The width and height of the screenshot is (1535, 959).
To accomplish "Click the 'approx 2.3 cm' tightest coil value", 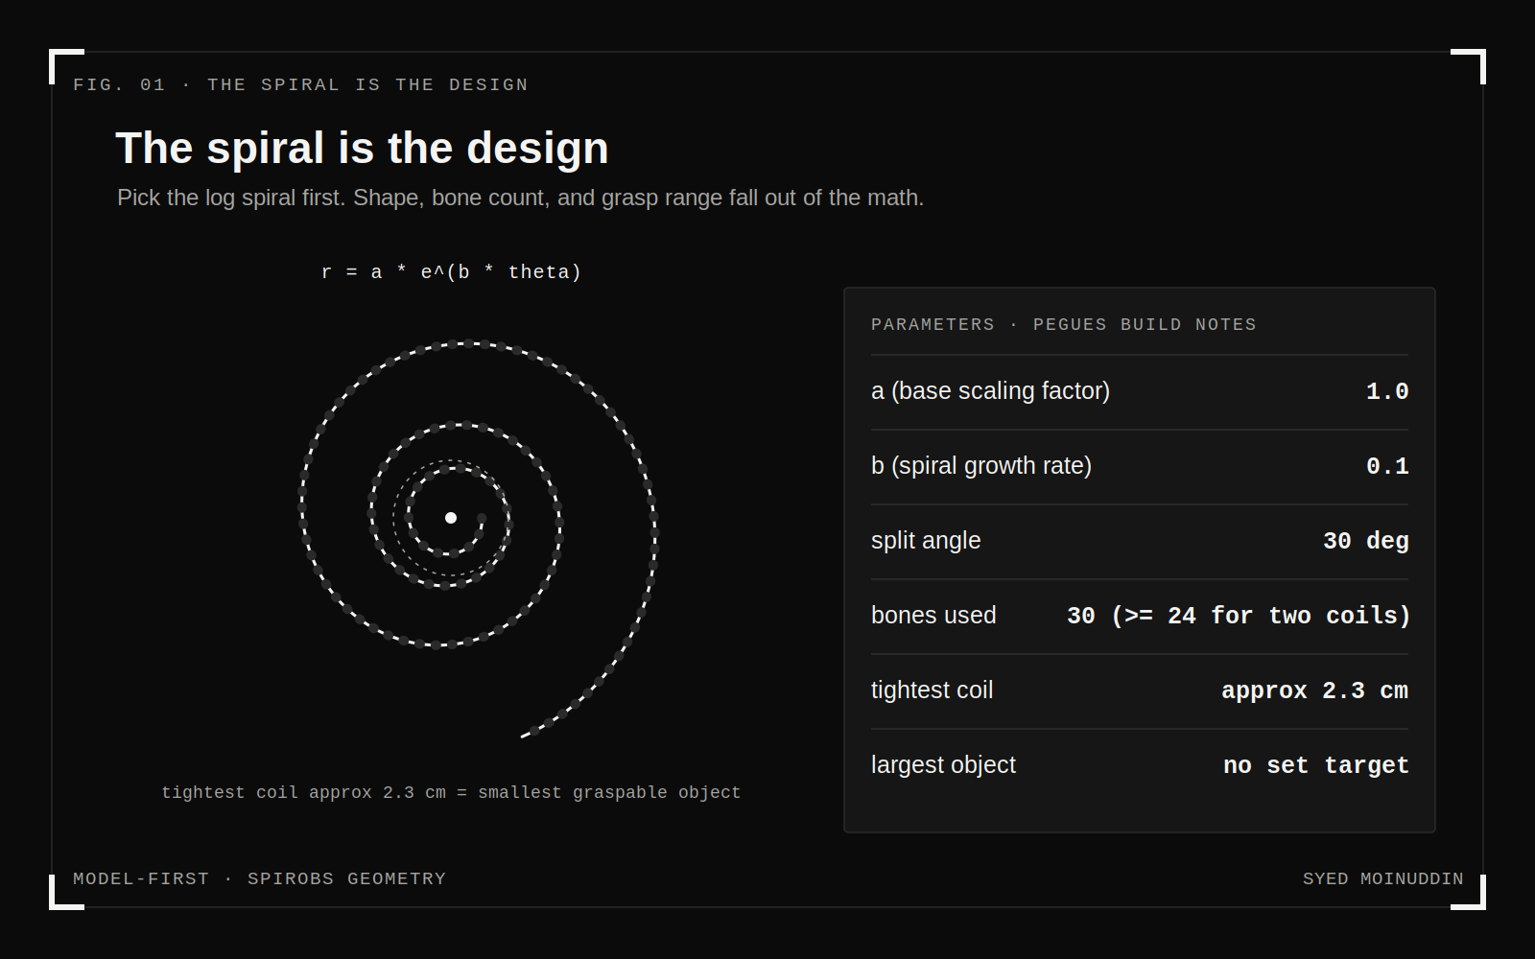I will (x=1314, y=690).
